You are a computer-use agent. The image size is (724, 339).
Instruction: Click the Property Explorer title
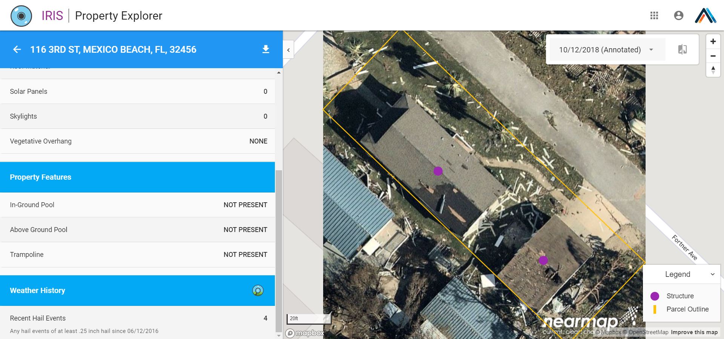click(x=118, y=16)
